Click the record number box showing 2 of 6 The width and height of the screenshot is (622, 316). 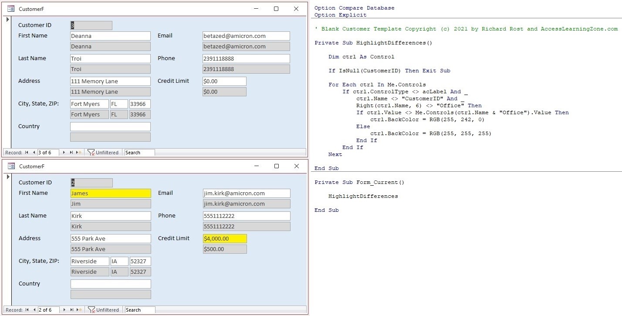48,310
